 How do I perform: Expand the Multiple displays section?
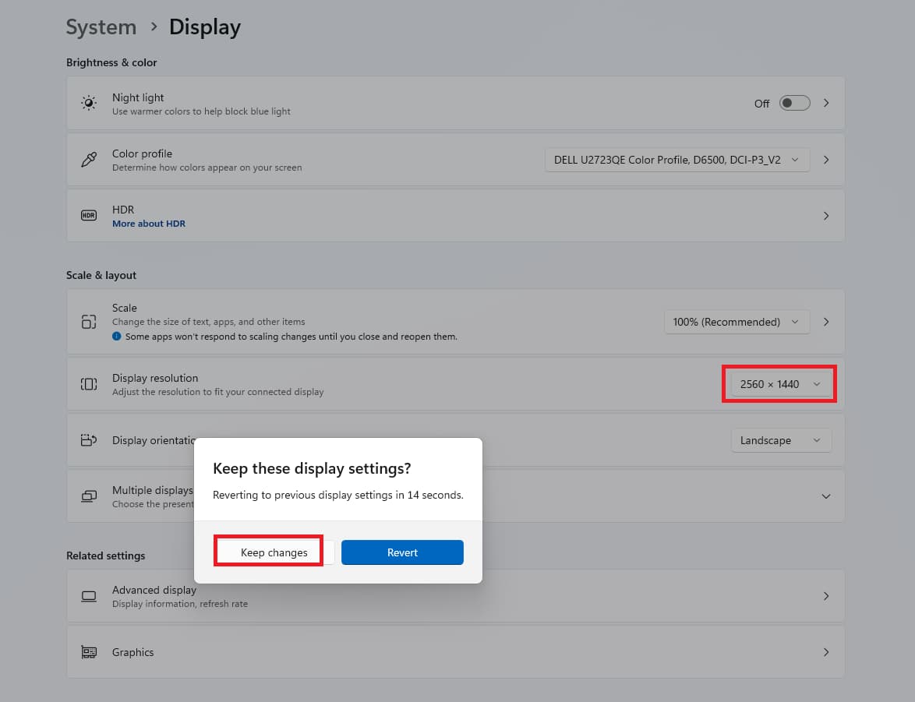825,496
